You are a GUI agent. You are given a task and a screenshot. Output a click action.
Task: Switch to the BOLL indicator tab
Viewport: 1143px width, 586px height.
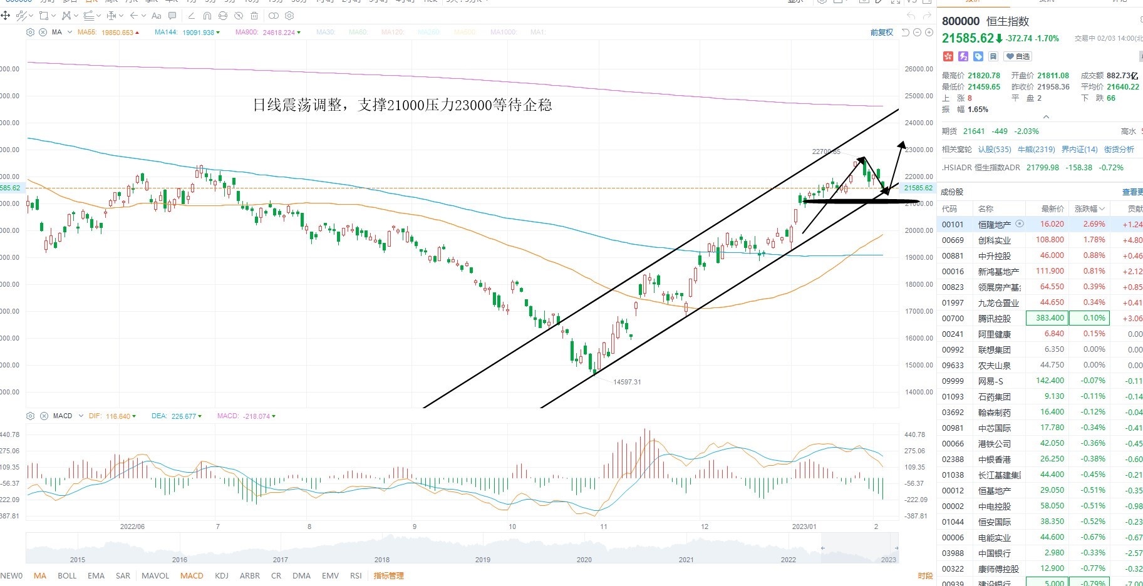[x=67, y=575]
